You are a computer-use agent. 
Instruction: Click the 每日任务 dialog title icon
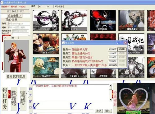[x=63, y=43]
